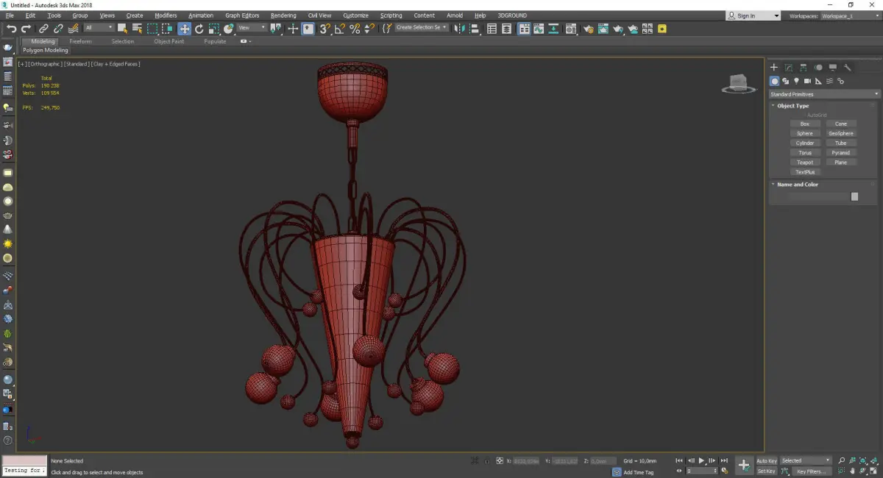This screenshot has height=478, width=883.
Task: Click the Sphere primitive button
Action: pyautogui.click(x=805, y=134)
